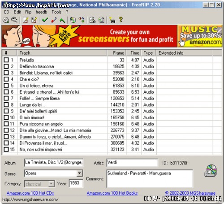Click the # column header
The height and width of the screenshot is (204, 224).
point(9,53)
